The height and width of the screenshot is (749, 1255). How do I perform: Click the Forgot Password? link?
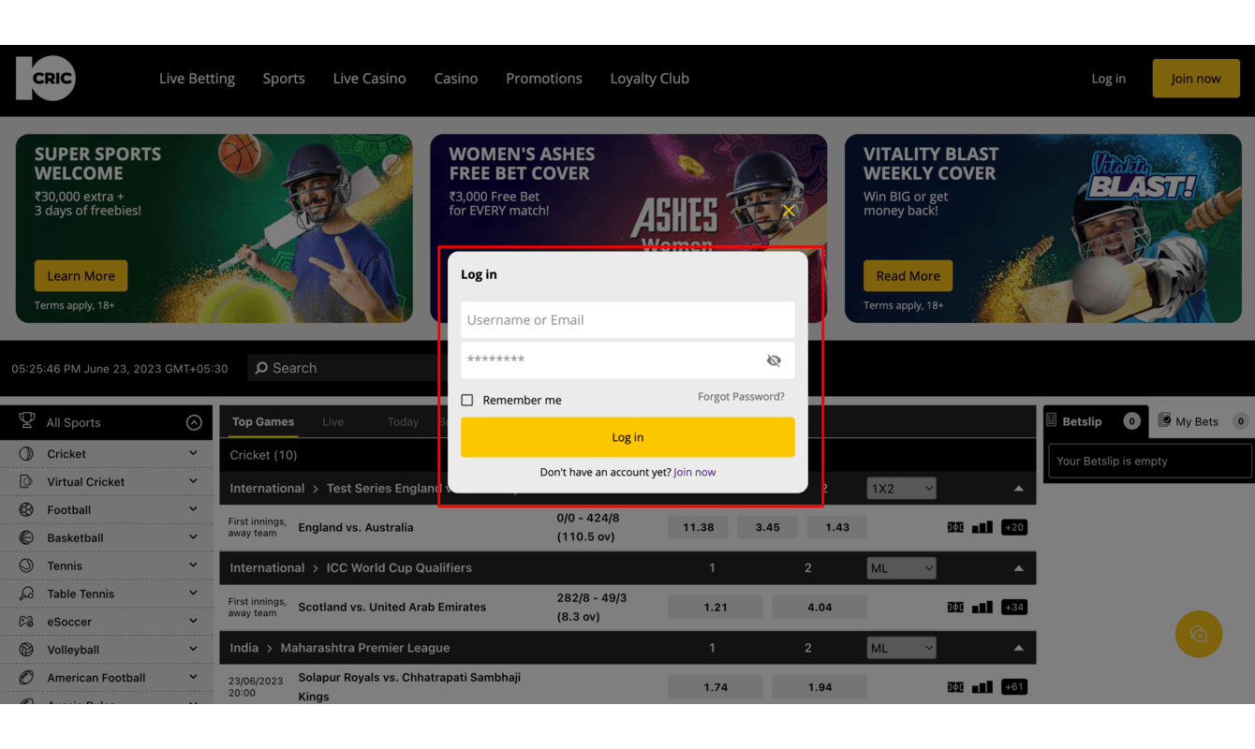741,397
